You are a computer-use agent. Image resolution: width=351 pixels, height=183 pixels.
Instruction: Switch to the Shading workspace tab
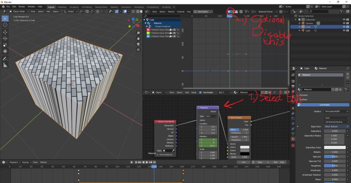pyautogui.click(x=114, y=7)
